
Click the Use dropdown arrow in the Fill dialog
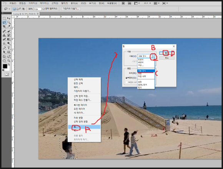click(x=153, y=56)
